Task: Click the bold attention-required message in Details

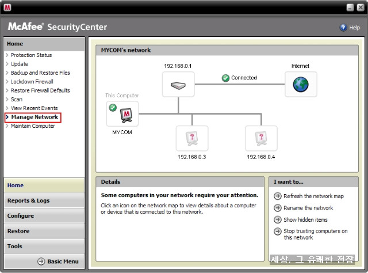Action: pos(179,195)
